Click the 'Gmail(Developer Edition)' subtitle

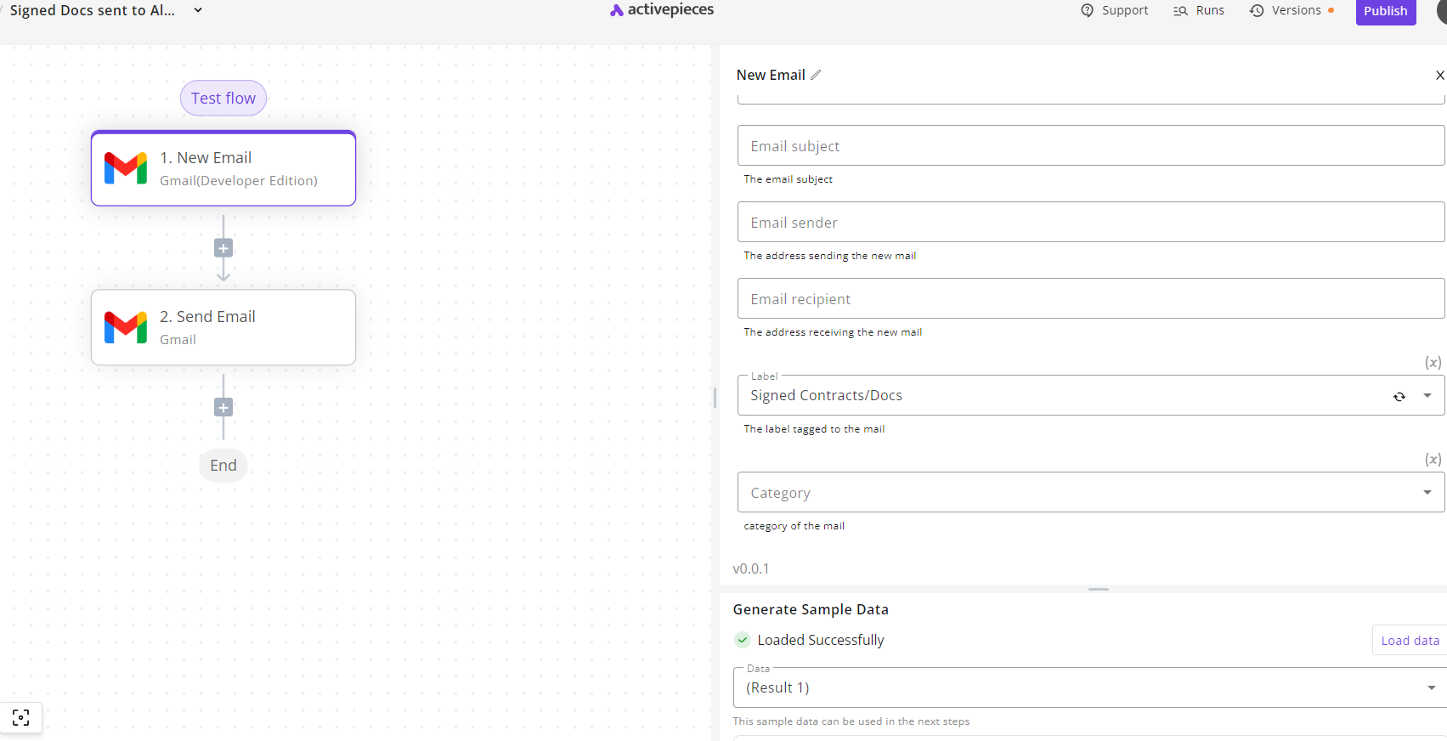(x=239, y=180)
